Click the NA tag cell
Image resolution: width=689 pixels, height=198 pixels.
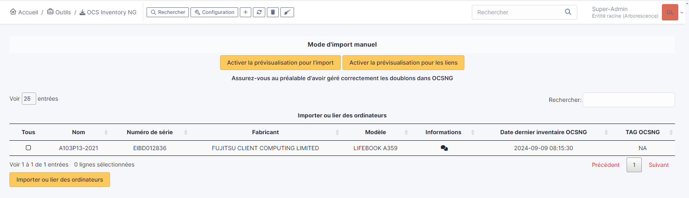[x=643, y=148]
